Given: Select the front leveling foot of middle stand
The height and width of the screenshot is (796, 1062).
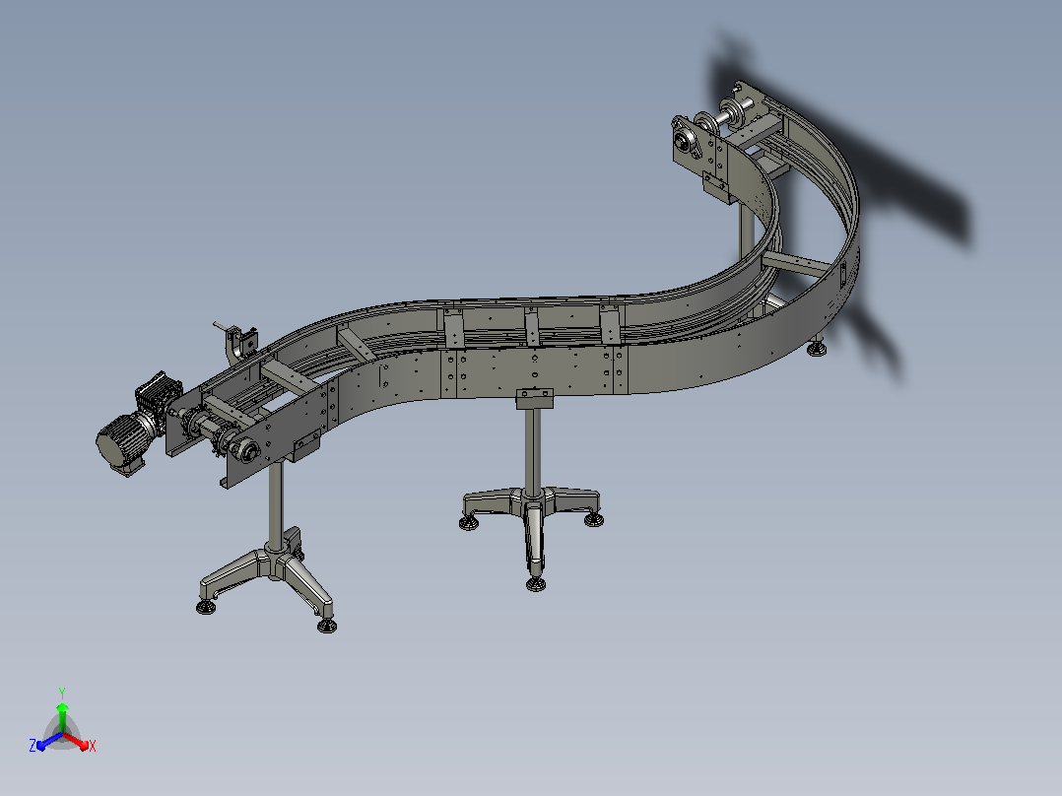Looking at the screenshot, I should pos(536,584).
